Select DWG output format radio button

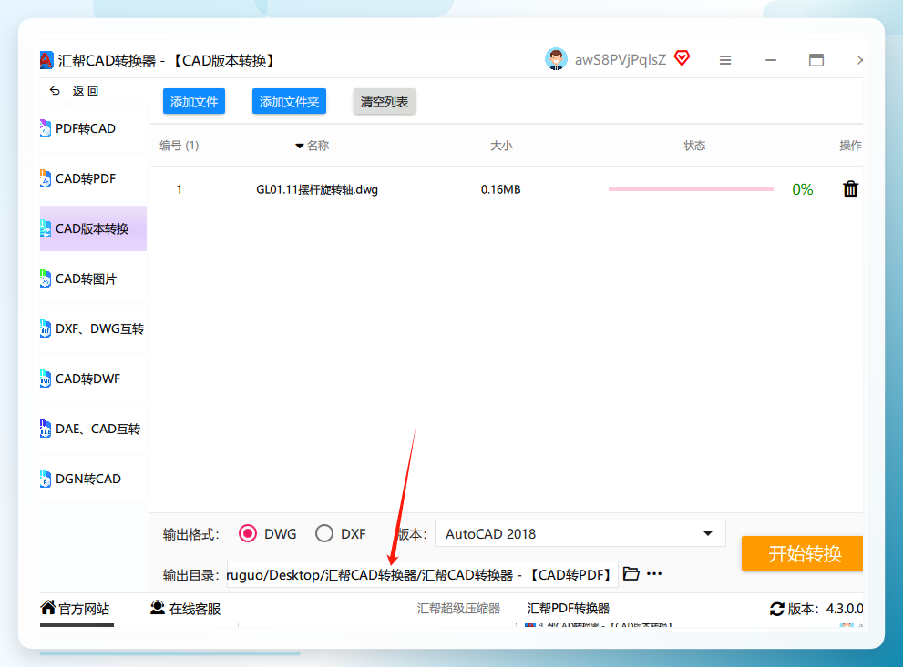pos(248,533)
